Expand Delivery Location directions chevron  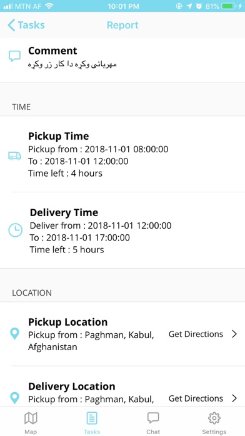234,398
